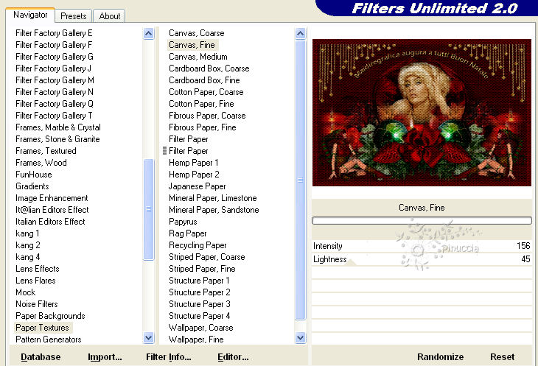
Task: Choose the Gradients category
Action: pos(32,186)
